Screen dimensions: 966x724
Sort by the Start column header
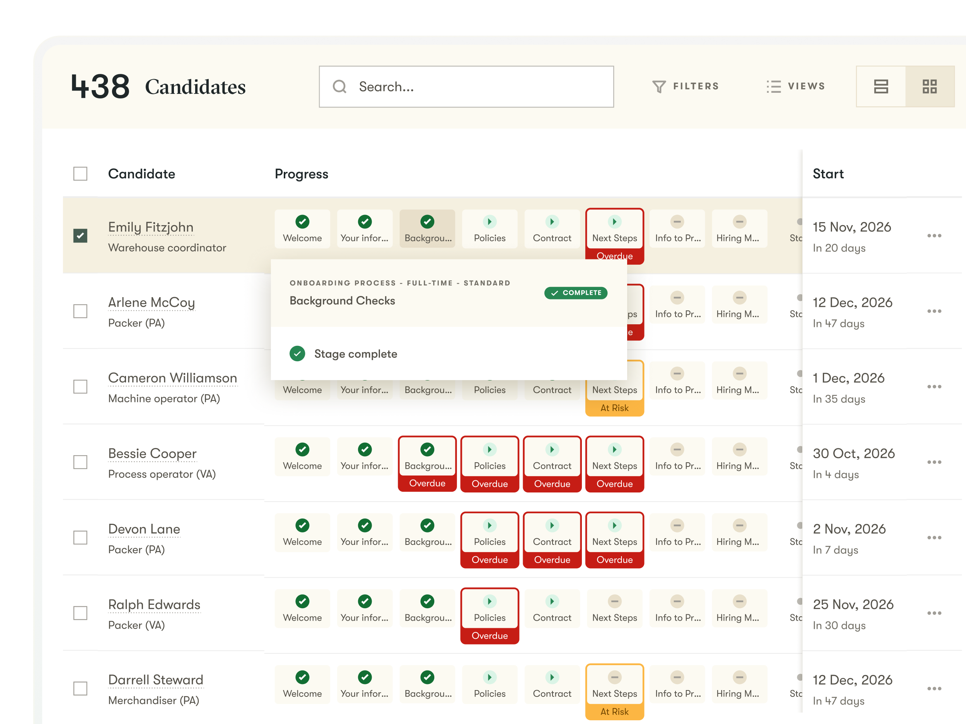click(828, 174)
